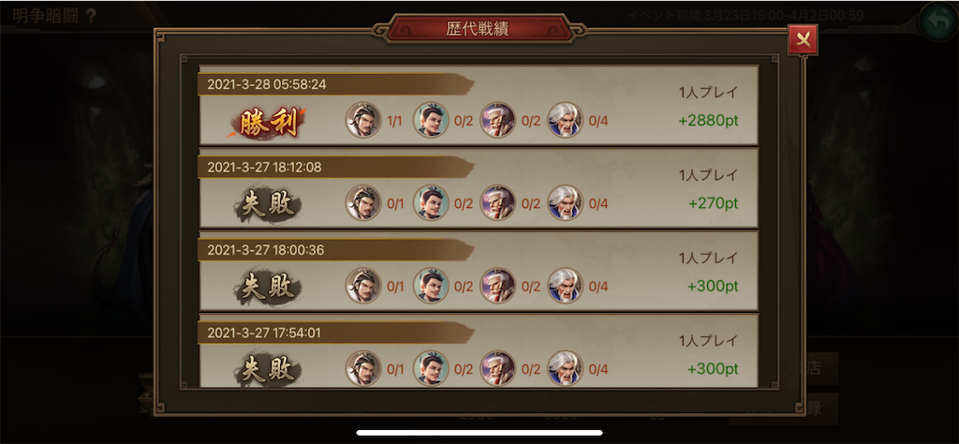Tap first general portrait in 18:12:08 record
959x444 pixels.
(363, 202)
